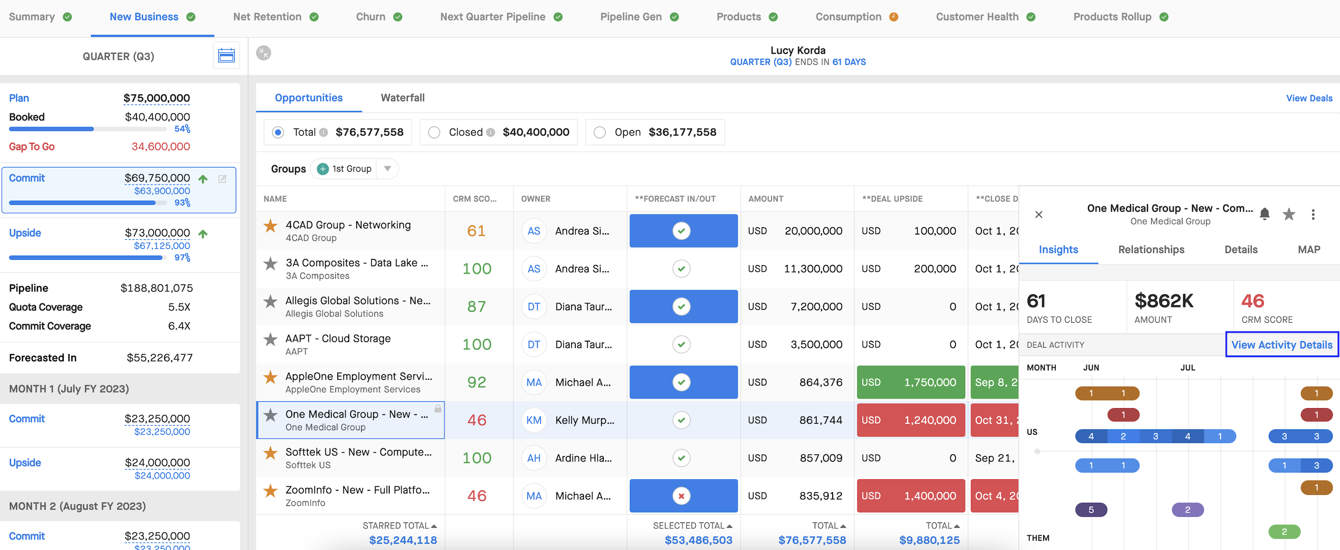Click the collapse arrows icon beside Lucy Korda header
The image size is (1340, 550).
[x=264, y=53]
